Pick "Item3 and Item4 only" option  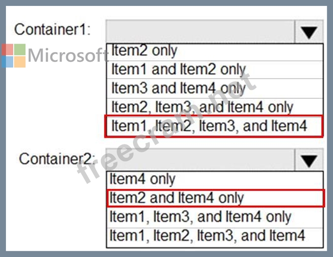(215, 88)
